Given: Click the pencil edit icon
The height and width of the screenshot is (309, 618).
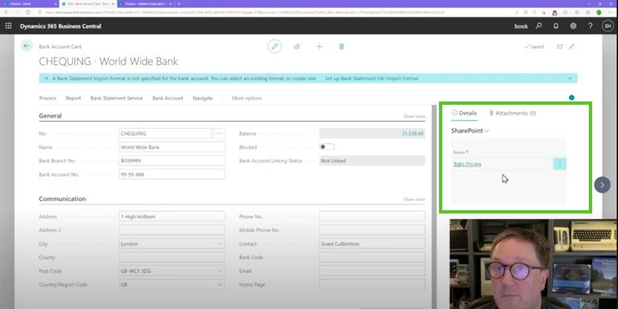Looking at the screenshot, I should 275,46.
